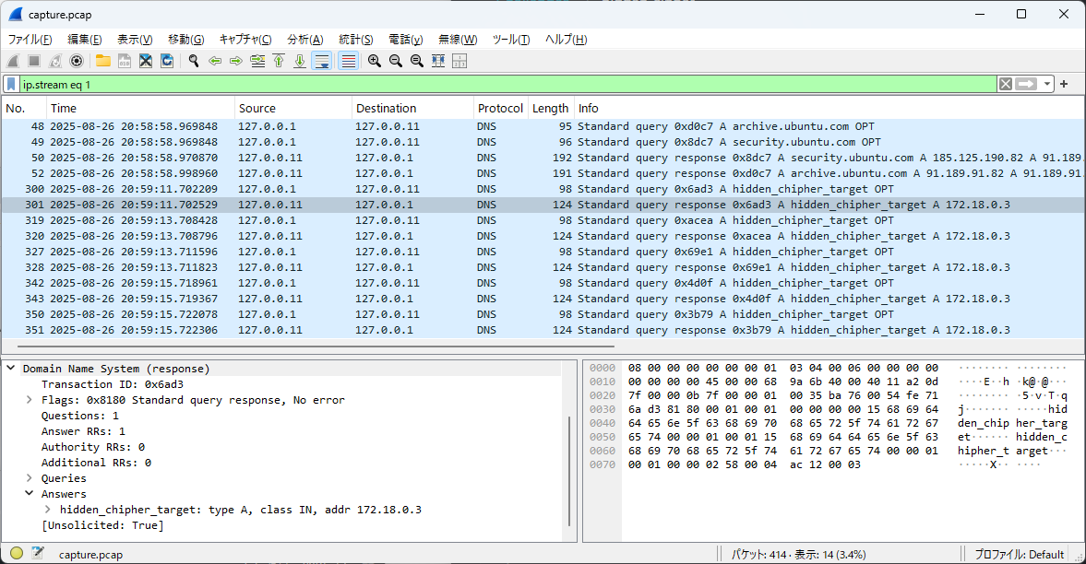Expand the Flags: 0x8180 row

pyautogui.click(x=30, y=400)
